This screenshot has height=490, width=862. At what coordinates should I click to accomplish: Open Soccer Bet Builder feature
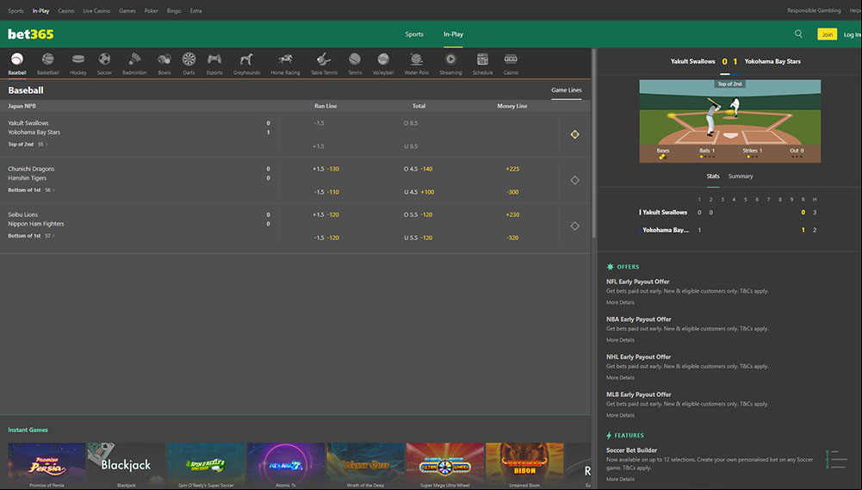point(632,450)
